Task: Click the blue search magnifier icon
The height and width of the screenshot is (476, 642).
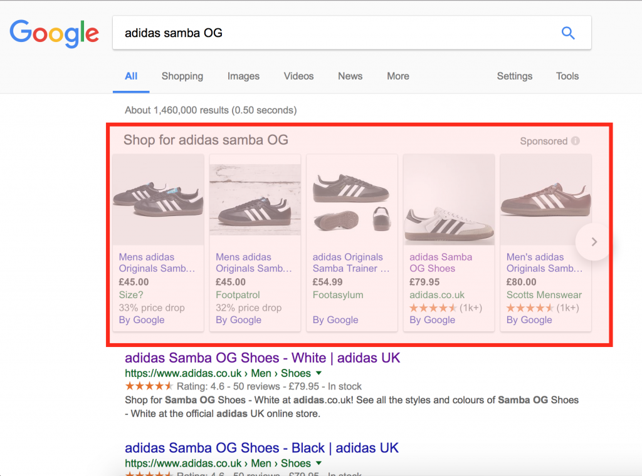Action: (568, 33)
